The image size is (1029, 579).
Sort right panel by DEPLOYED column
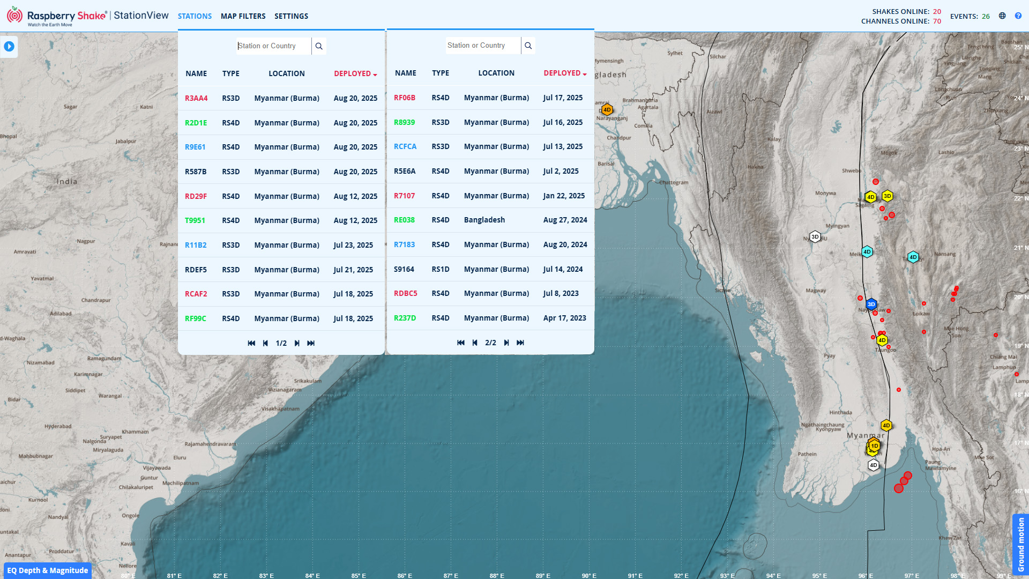[x=565, y=73]
